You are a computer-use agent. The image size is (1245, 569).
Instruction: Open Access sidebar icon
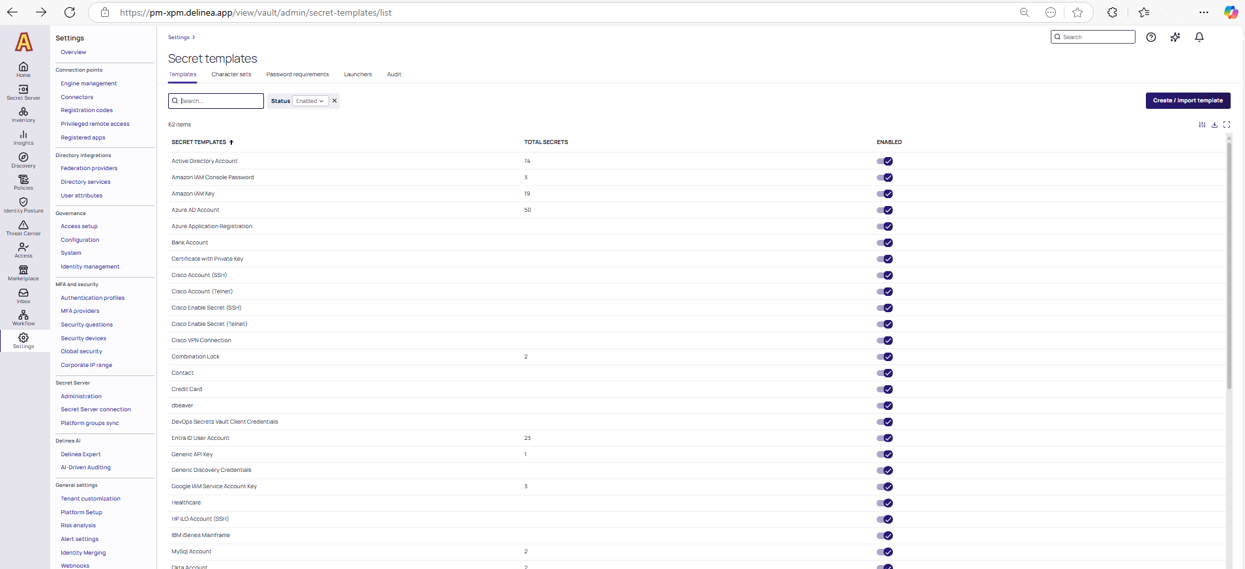coord(23,250)
